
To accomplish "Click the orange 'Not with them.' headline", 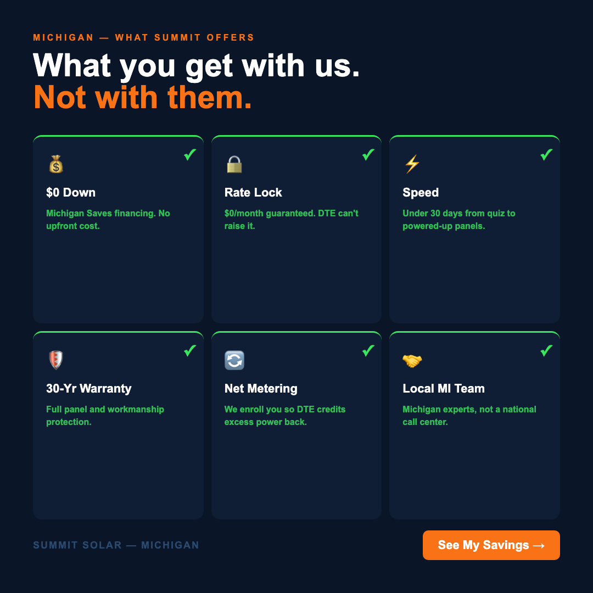I will [143, 97].
